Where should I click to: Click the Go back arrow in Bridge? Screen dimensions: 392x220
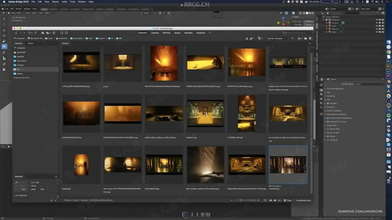coord(16,33)
